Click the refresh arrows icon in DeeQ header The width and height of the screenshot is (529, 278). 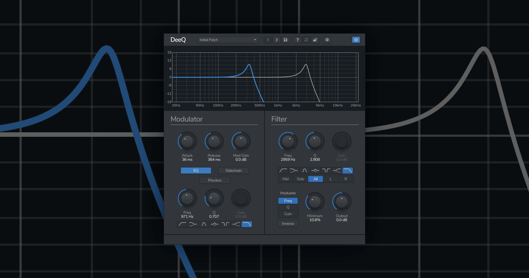pos(306,40)
